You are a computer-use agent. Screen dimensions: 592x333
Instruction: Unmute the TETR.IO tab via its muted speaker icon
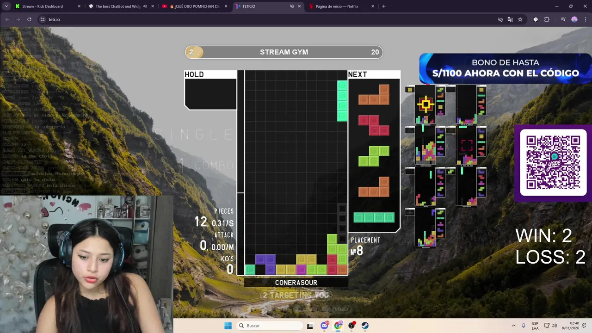coord(292,6)
